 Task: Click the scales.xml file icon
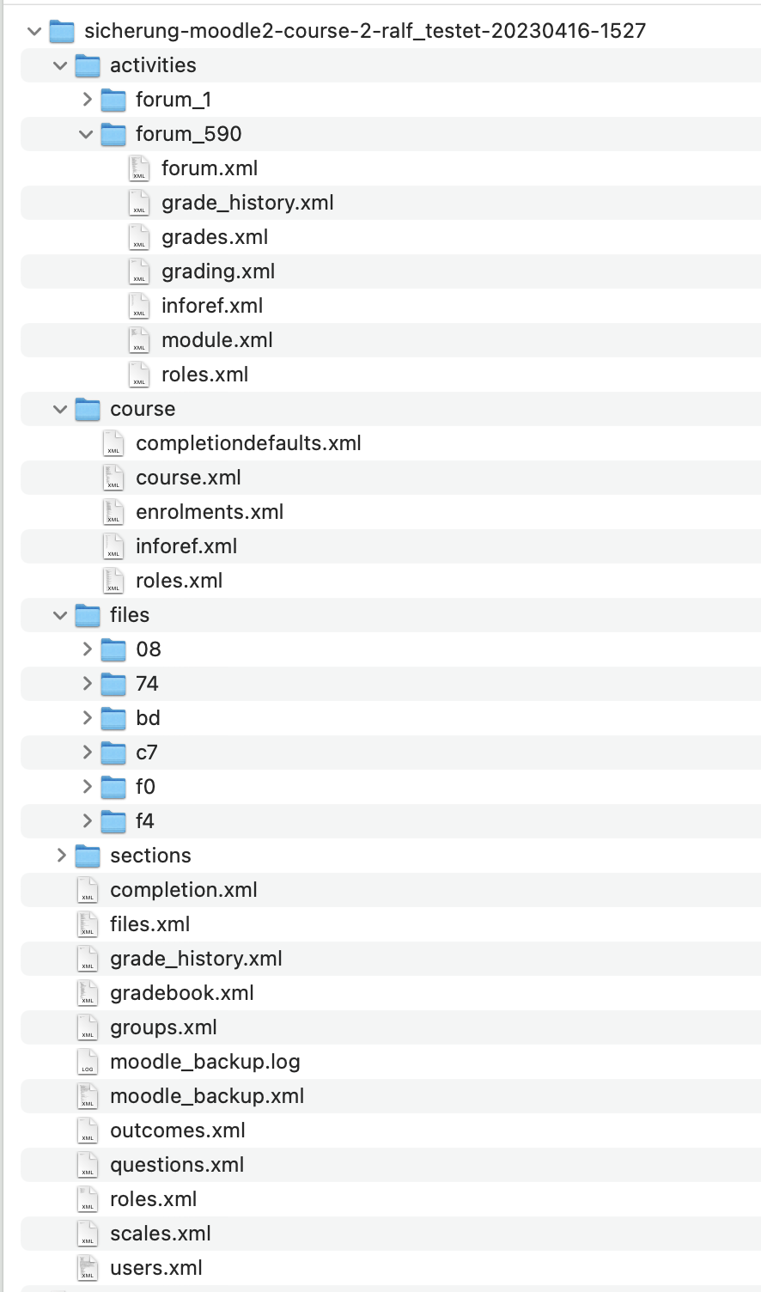tap(88, 1234)
